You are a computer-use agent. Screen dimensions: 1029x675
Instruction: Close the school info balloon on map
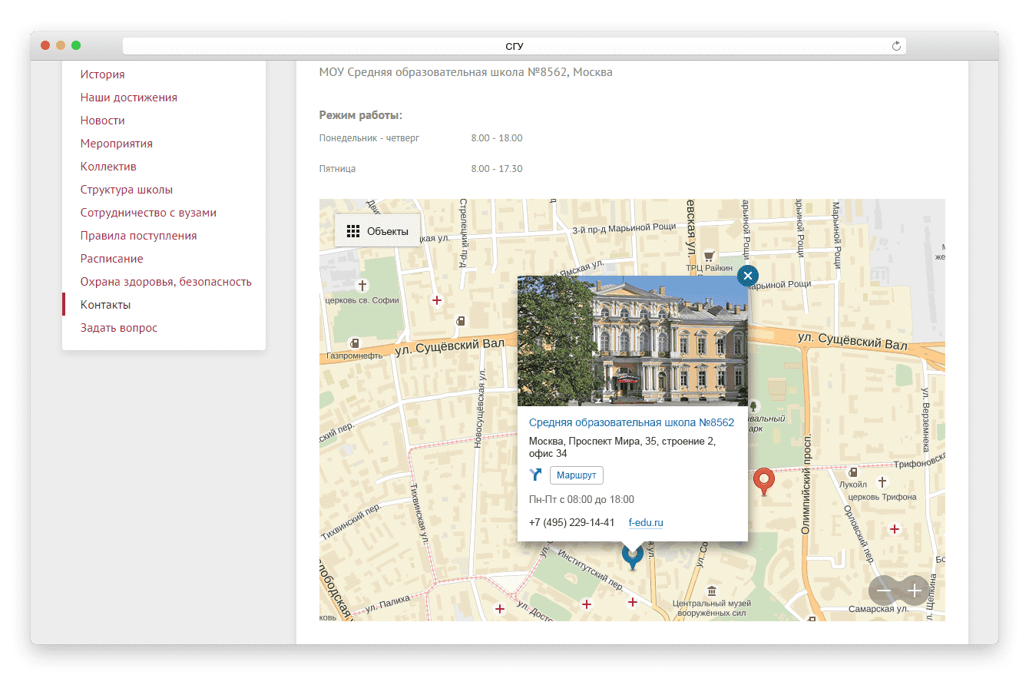[x=748, y=275]
